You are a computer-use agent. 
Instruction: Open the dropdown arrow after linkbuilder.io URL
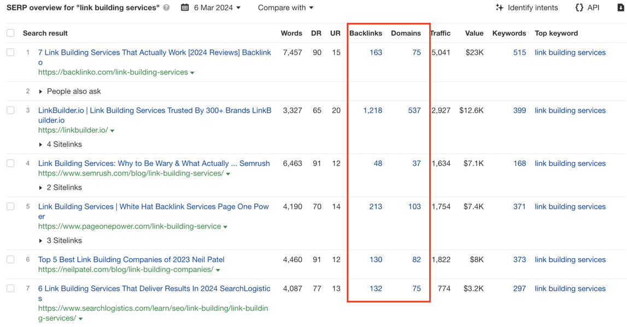tap(113, 131)
